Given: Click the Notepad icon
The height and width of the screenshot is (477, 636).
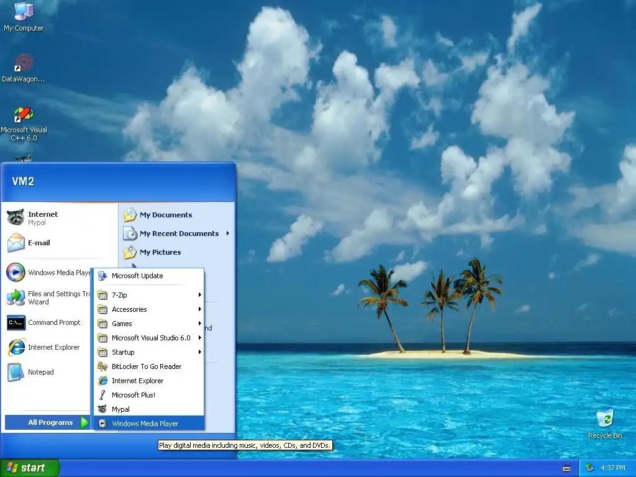Looking at the screenshot, I should pos(16,372).
